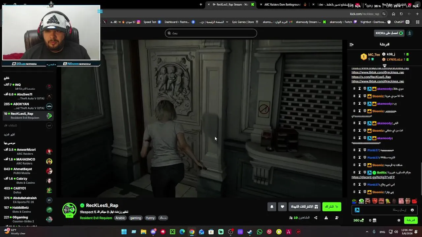The image size is (422, 237).
Task: Ban Planb37 using the shield icon on his first message
Action: click(365, 150)
